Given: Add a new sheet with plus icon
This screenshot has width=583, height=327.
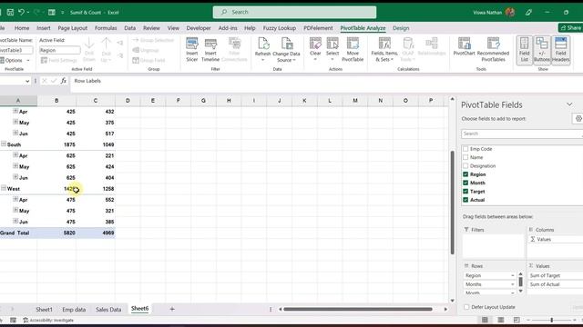Looking at the screenshot, I should point(172,309).
